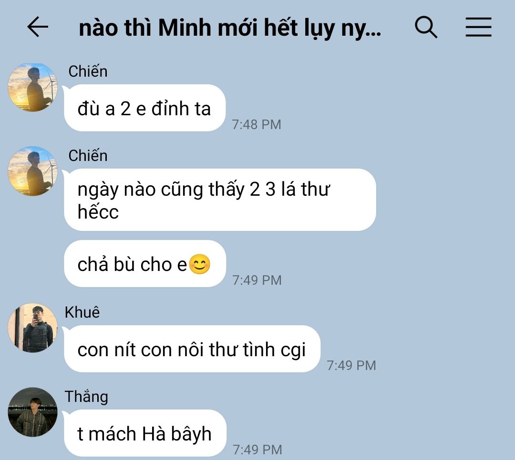Viewport: 515px width, 460px height.
Task: Tap the back arrow icon
Action: coord(38,27)
